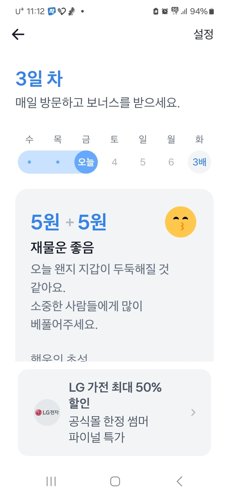Screen dimensions: 229x496
Task: Select the 오늘 day circle
Action: (x=86, y=162)
